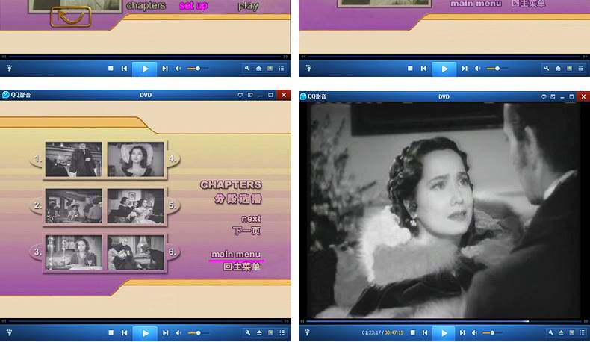Click seek progress bar in movie-playing window
590x342 pixels.
(x=444, y=321)
